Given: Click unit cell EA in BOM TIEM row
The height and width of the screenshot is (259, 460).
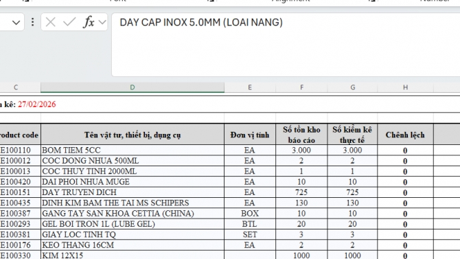Looking at the screenshot, I should click(x=250, y=150).
